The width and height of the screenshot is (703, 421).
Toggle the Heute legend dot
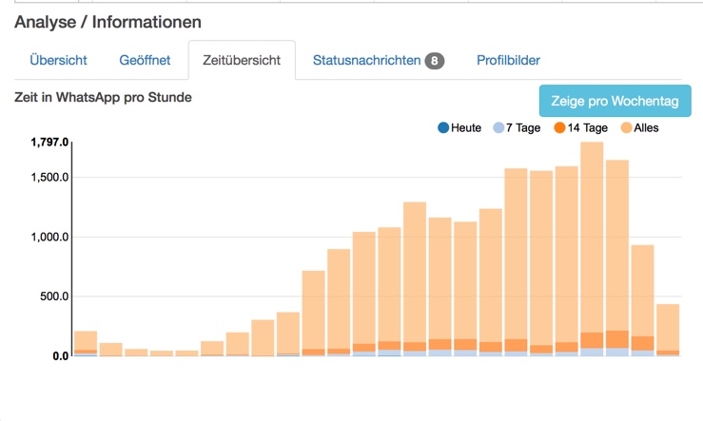pyautogui.click(x=443, y=127)
